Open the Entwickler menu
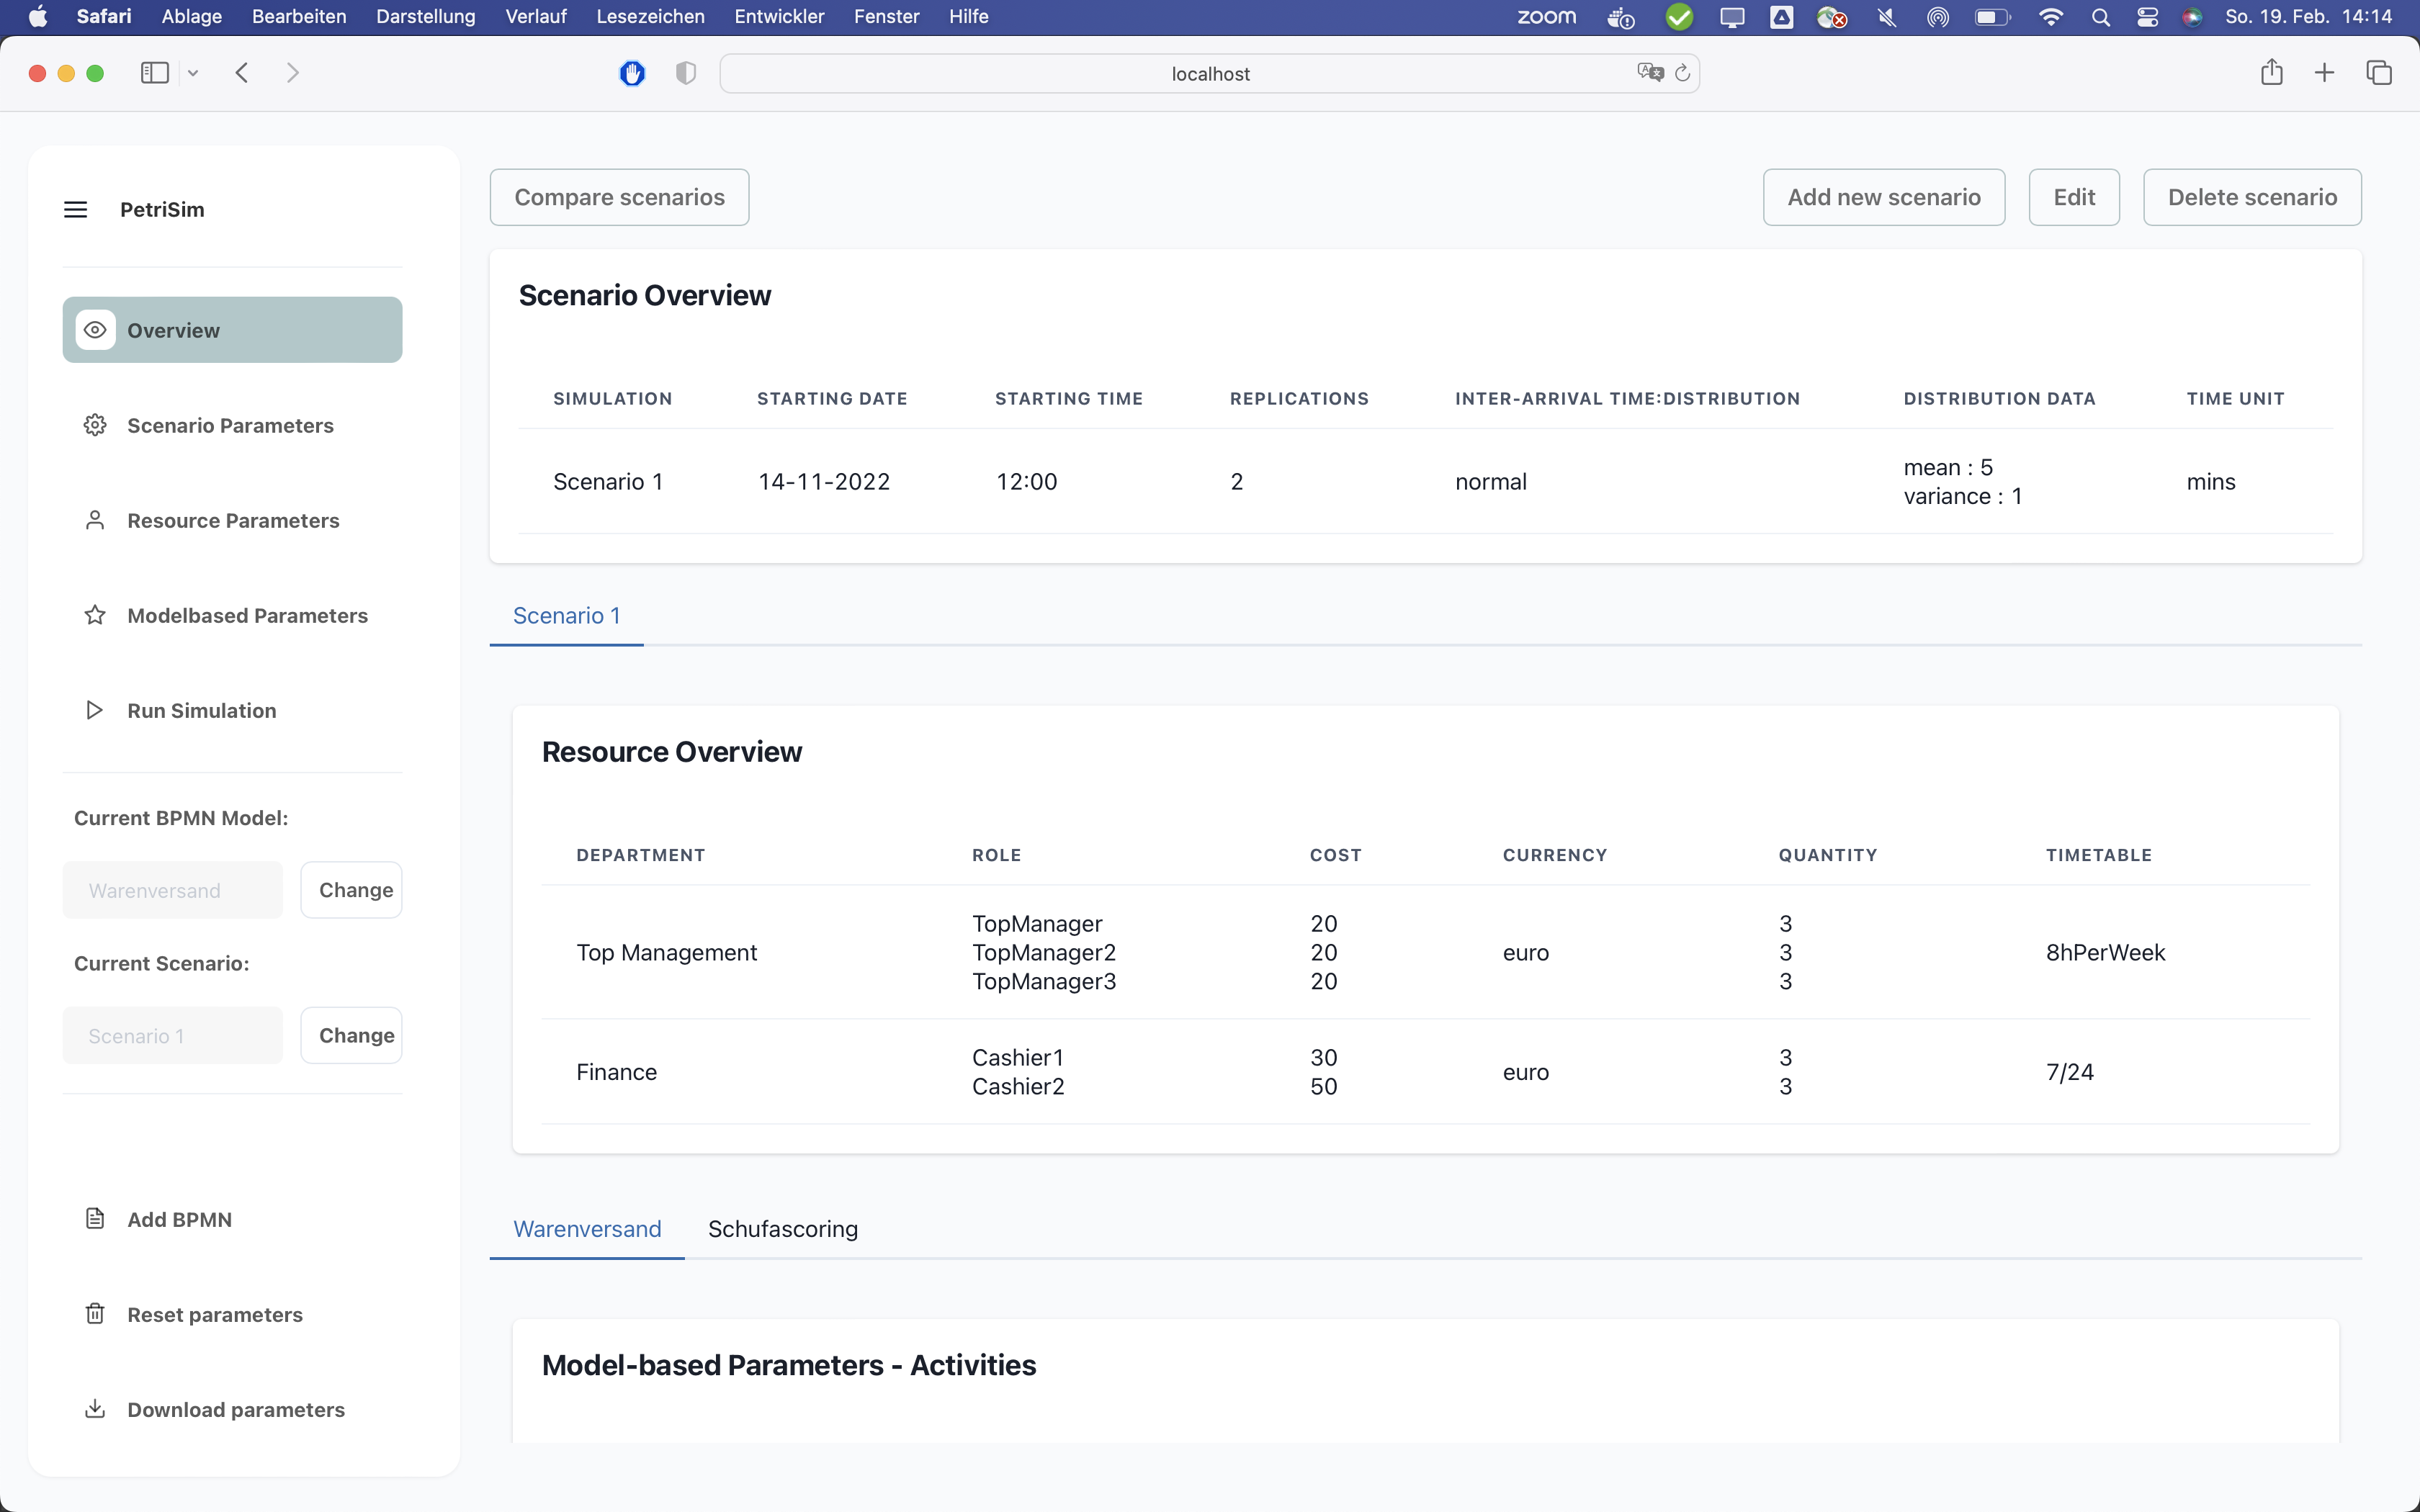This screenshot has height=1512, width=2420. pos(779,17)
